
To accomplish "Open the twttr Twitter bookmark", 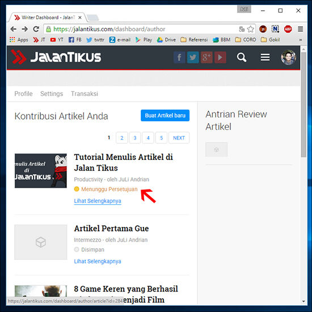I will 95,40.
